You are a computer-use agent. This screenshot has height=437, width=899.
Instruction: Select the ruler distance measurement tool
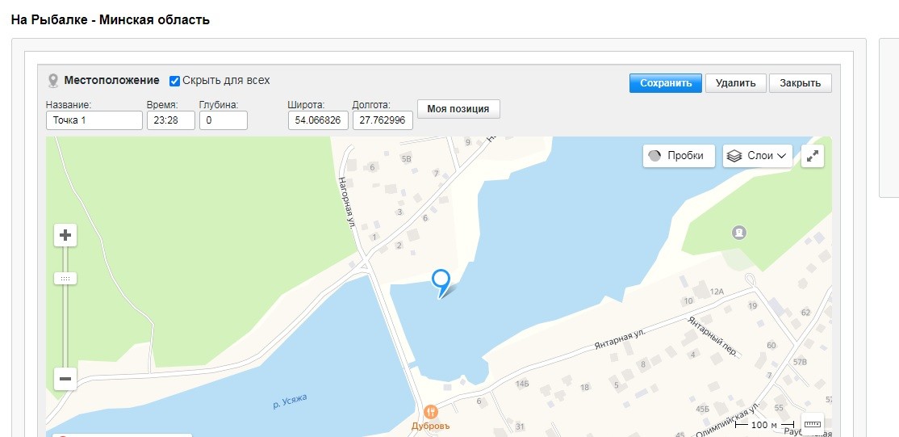[x=812, y=424]
